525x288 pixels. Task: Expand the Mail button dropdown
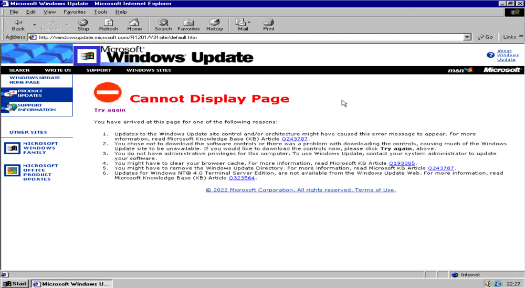coord(249,23)
